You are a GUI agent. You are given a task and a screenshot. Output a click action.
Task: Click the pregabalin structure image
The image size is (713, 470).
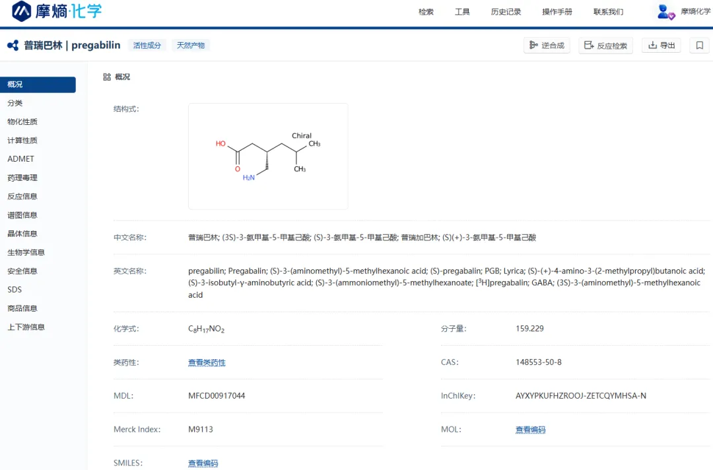pos(268,156)
